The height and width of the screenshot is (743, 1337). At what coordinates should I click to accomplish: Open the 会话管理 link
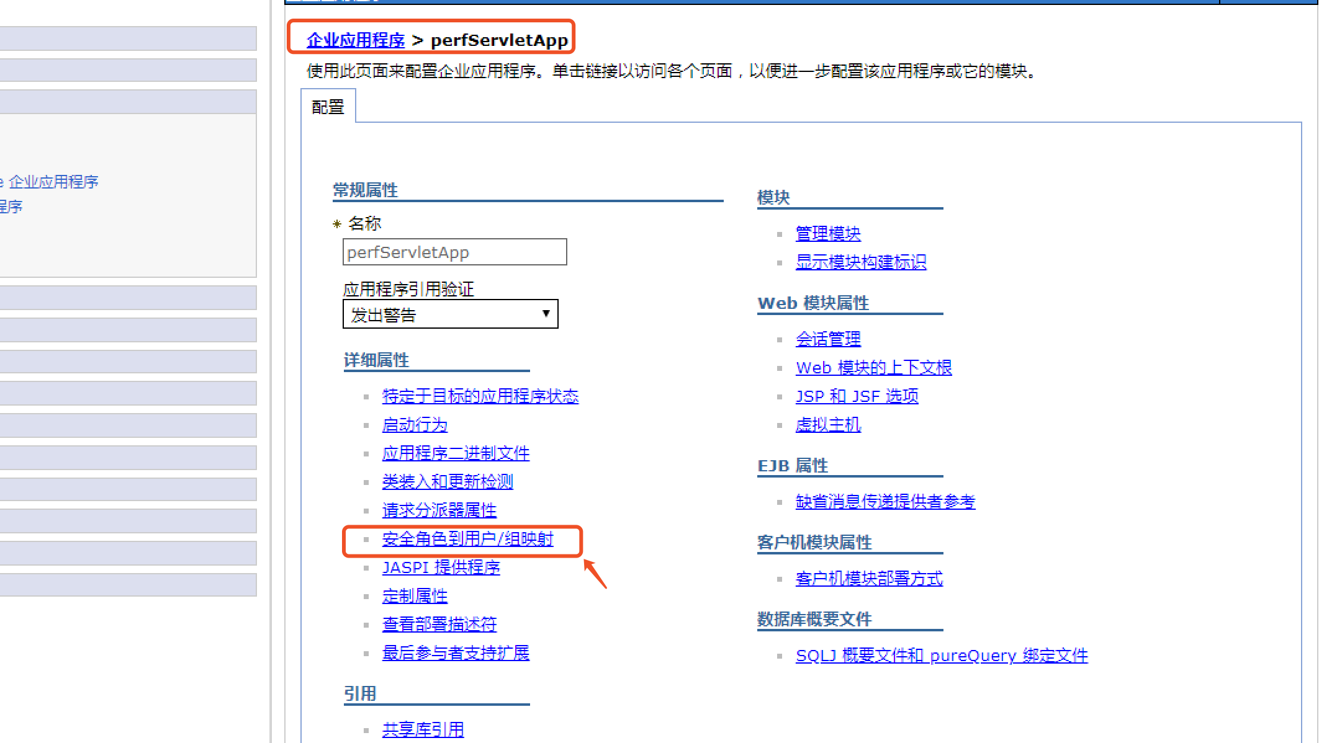point(828,339)
